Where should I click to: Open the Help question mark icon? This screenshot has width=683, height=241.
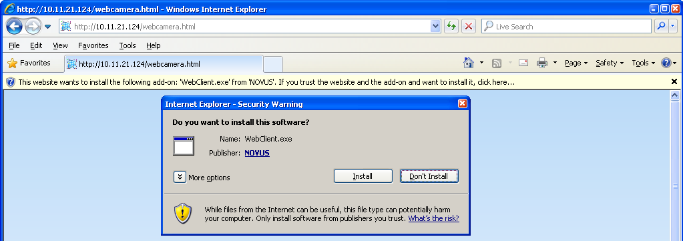click(666, 63)
